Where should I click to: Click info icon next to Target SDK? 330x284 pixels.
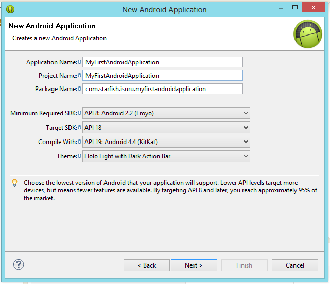(x=79, y=127)
